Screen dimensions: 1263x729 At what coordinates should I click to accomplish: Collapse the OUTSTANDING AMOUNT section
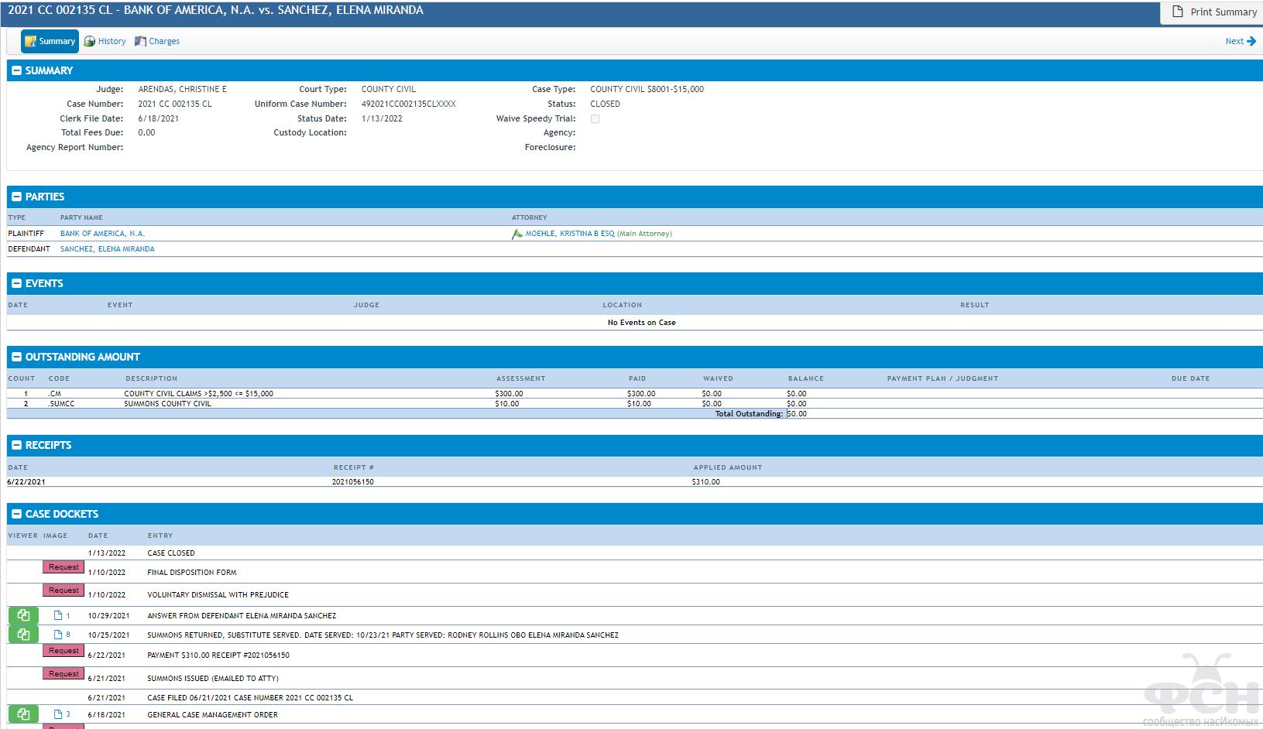[x=16, y=357]
